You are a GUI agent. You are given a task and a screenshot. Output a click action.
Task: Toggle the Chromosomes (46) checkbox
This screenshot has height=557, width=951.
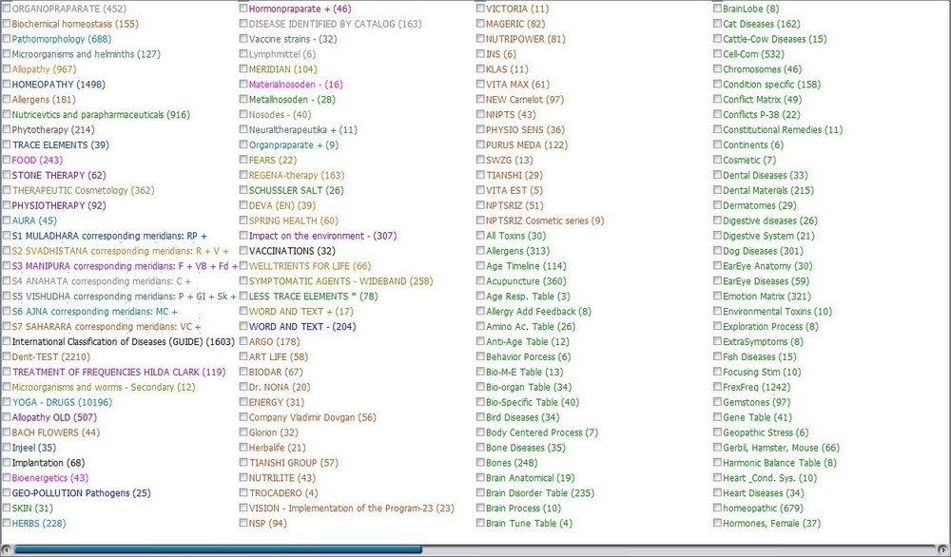tap(718, 69)
